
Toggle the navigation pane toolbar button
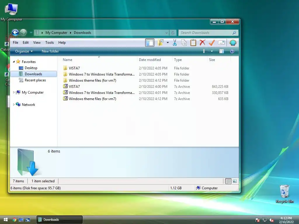click(x=150, y=43)
